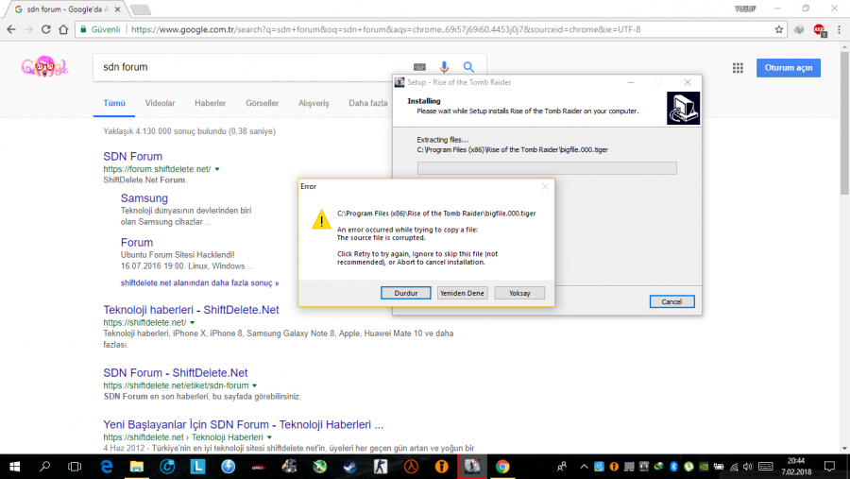Open File Explorer from the taskbar
The image size is (850, 479).
click(x=137, y=467)
